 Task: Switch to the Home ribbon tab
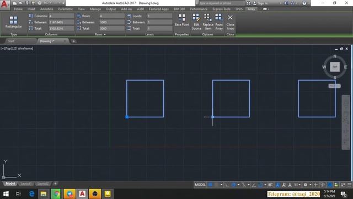coord(18,9)
